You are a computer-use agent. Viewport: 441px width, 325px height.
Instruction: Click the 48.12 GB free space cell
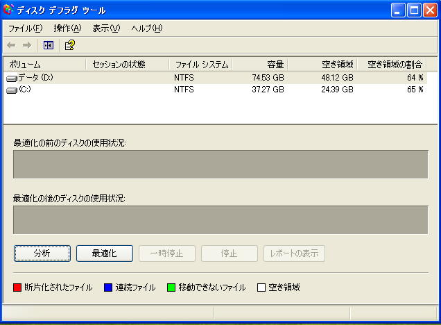(337, 78)
